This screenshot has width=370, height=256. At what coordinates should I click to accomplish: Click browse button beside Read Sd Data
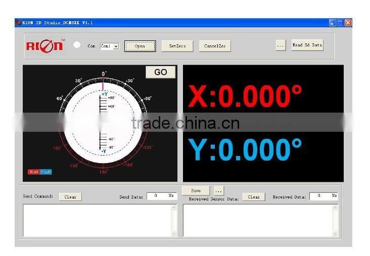coord(281,45)
